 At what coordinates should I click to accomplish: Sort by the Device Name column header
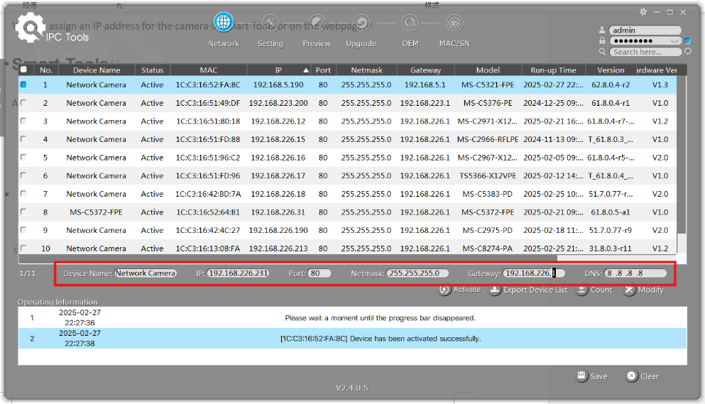(97, 70)
